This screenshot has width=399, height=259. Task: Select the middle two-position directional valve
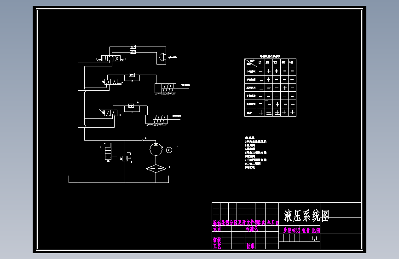(x=112, y=82)
